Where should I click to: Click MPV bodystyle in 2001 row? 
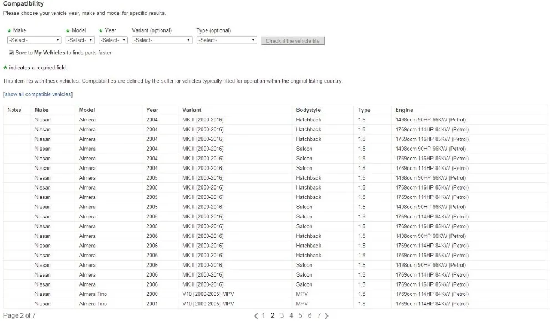coord(302,304)
